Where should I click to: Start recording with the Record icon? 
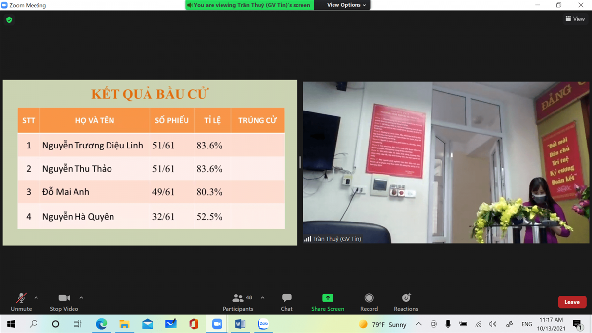tap(369, 302)
